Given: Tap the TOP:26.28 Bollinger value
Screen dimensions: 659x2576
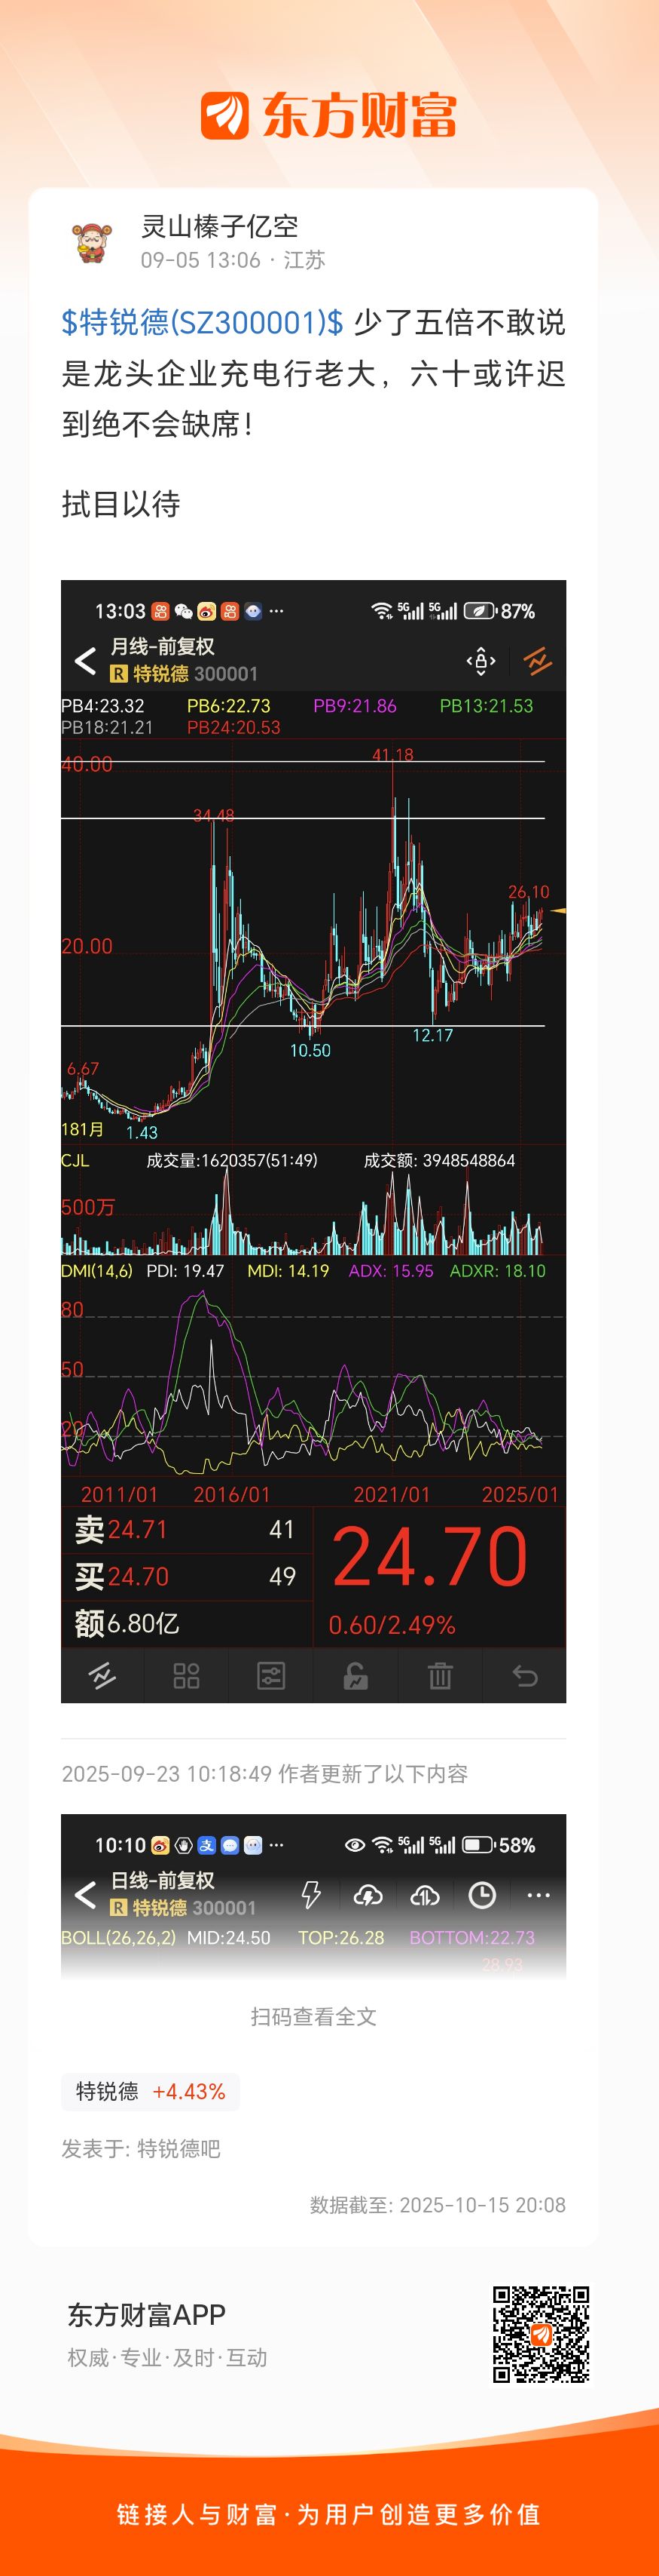Looking at the screenshot, I should [x=341, y=1937].
